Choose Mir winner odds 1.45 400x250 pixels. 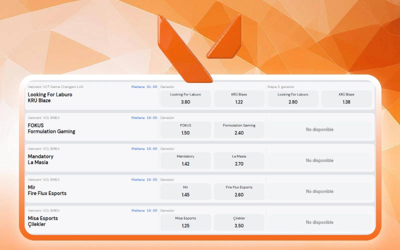(185, 191)
